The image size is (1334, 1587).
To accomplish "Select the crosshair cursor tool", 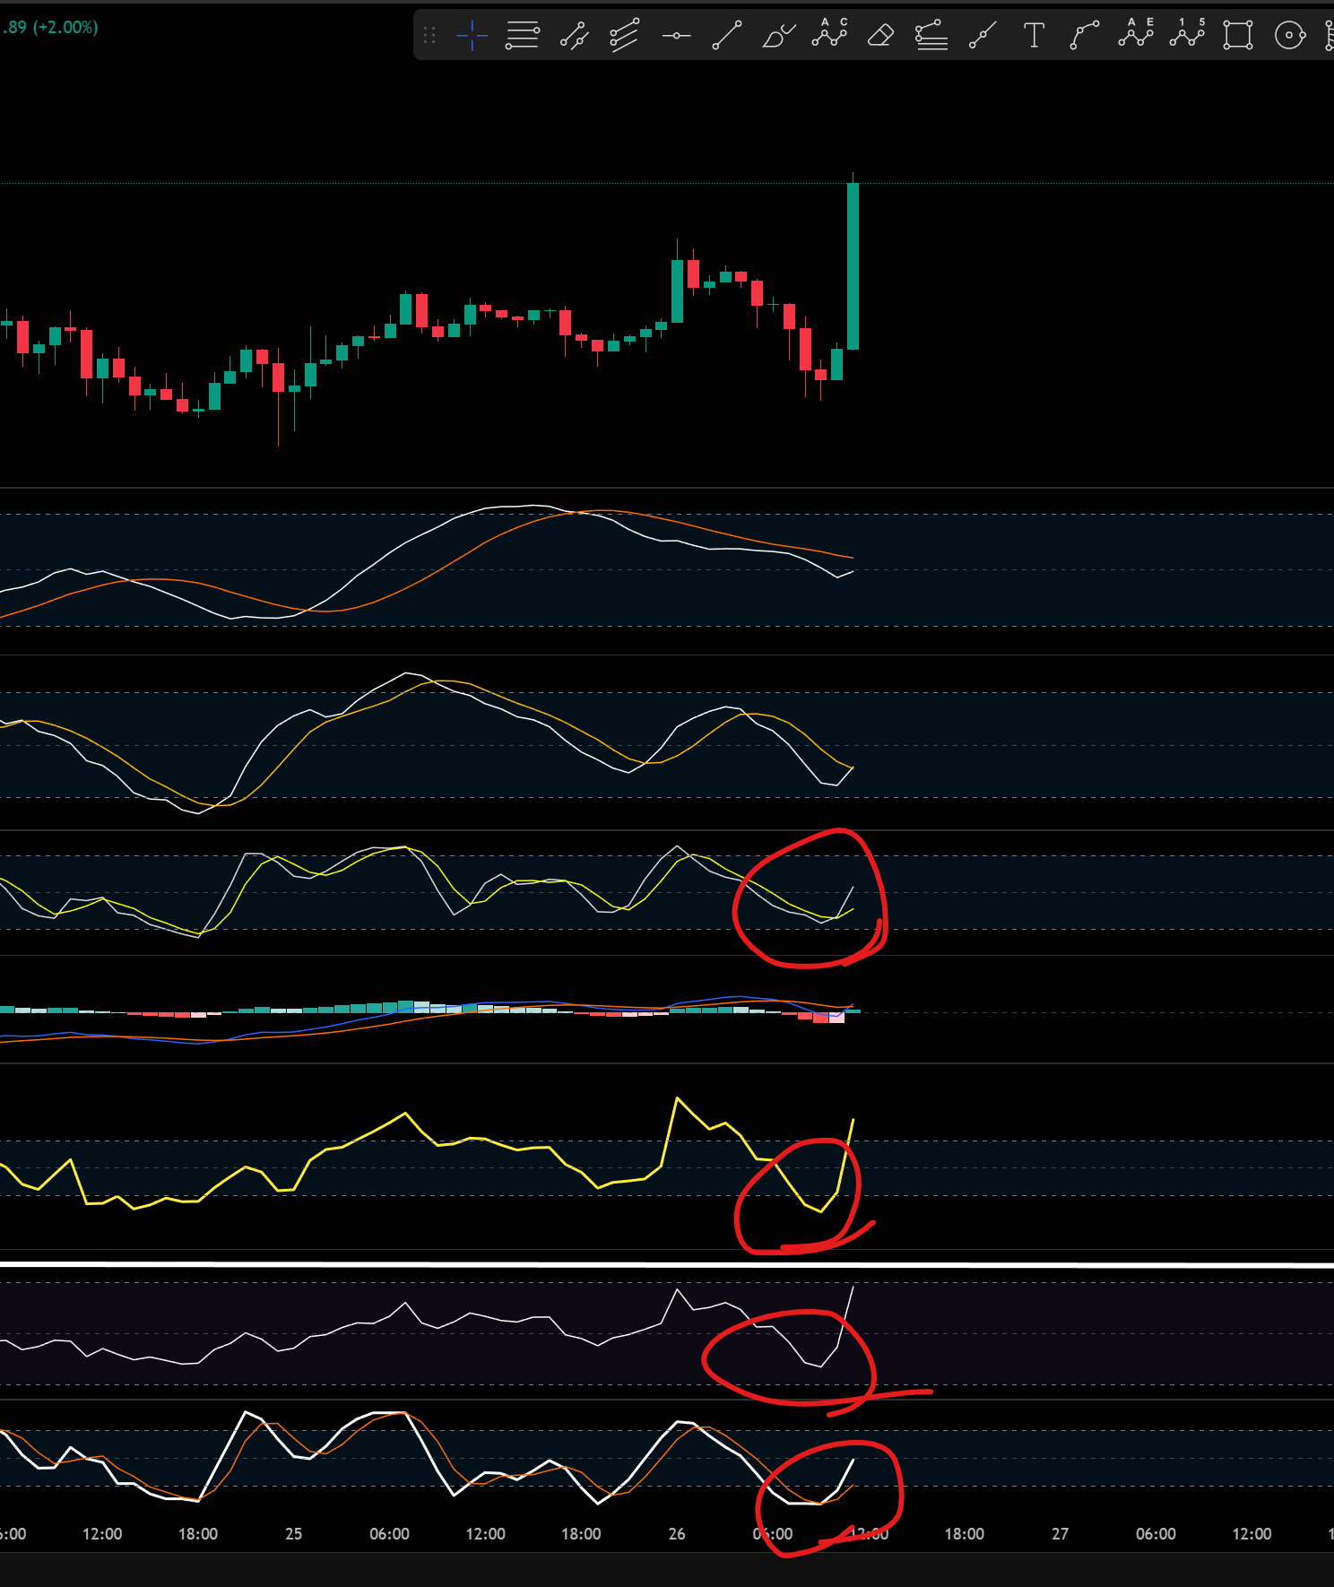I will [x=472, y=36].
